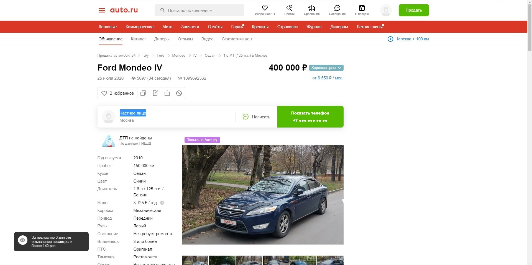Open Коммерческие menu item
The width and height of the screenshot is (532, 265).
(x=139, y=27)
